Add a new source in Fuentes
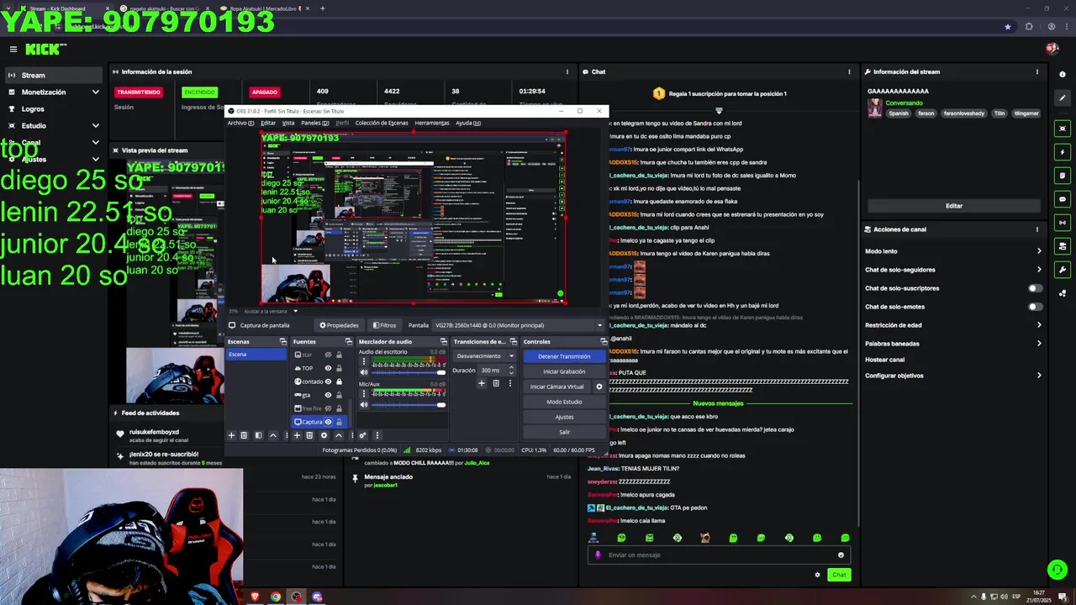1076x605 pixels. pos(297,435)
